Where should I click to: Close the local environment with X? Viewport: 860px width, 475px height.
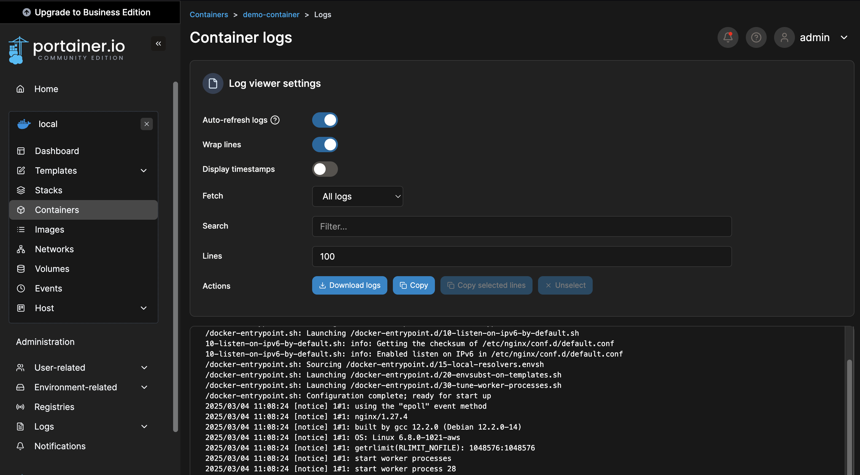[x=147, y=124]
